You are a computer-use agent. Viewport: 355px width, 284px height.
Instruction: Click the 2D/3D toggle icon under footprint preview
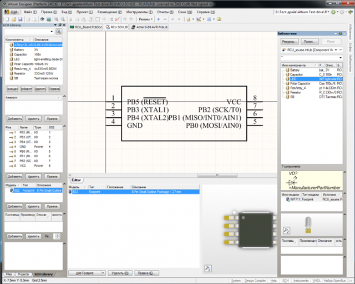pos(208,268)
